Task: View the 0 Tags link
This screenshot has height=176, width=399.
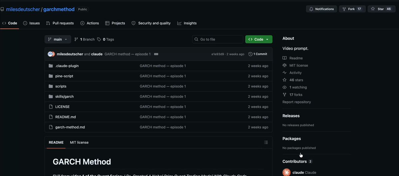Action: pos(105,39)
